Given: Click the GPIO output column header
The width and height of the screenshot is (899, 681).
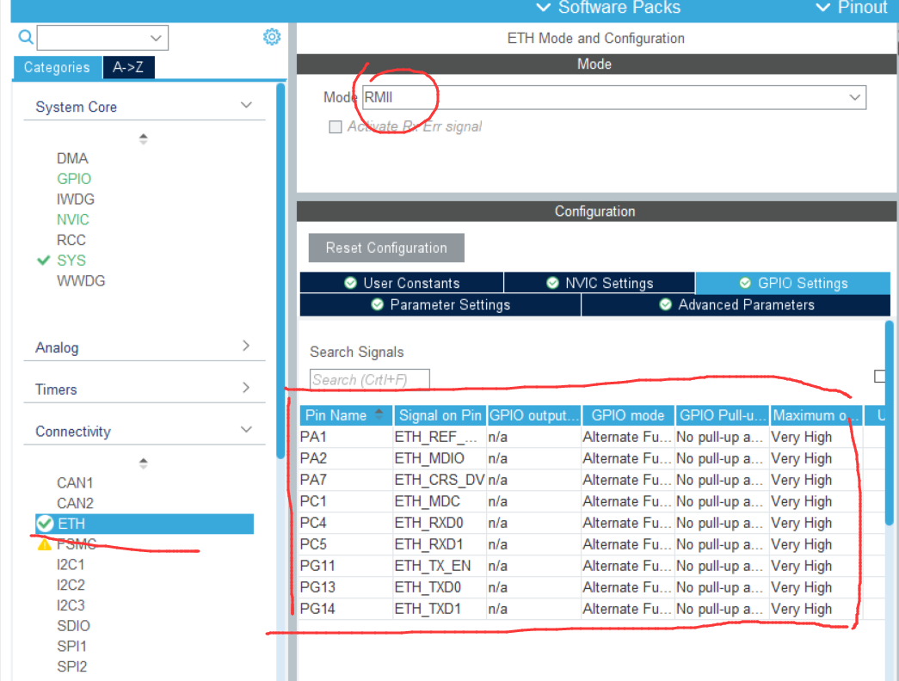Looking at the screenshot, I should (x=533, y=415).
